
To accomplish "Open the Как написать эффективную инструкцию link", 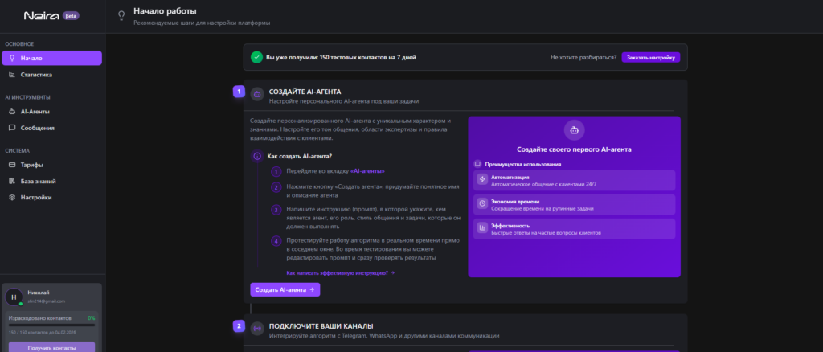I will (340, 273).
